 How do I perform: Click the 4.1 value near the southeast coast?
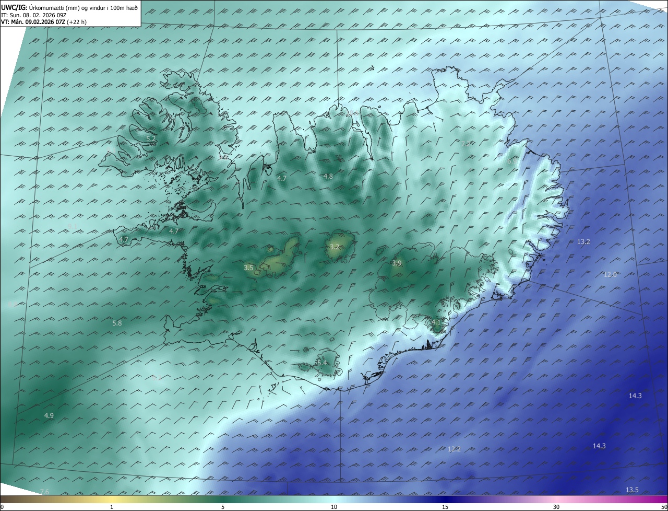click(436, 322)
